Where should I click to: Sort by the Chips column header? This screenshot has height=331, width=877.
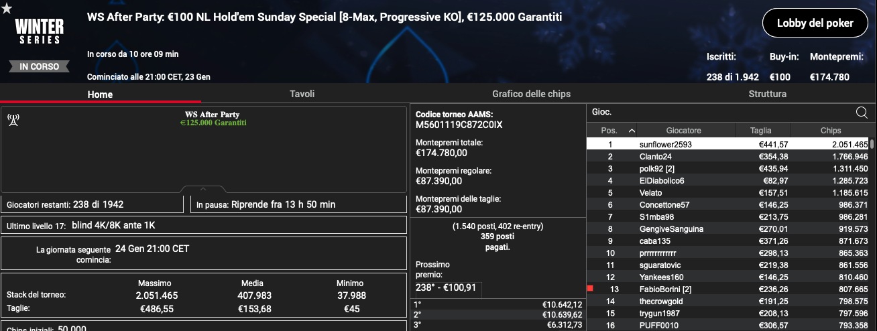click(830, 131)
